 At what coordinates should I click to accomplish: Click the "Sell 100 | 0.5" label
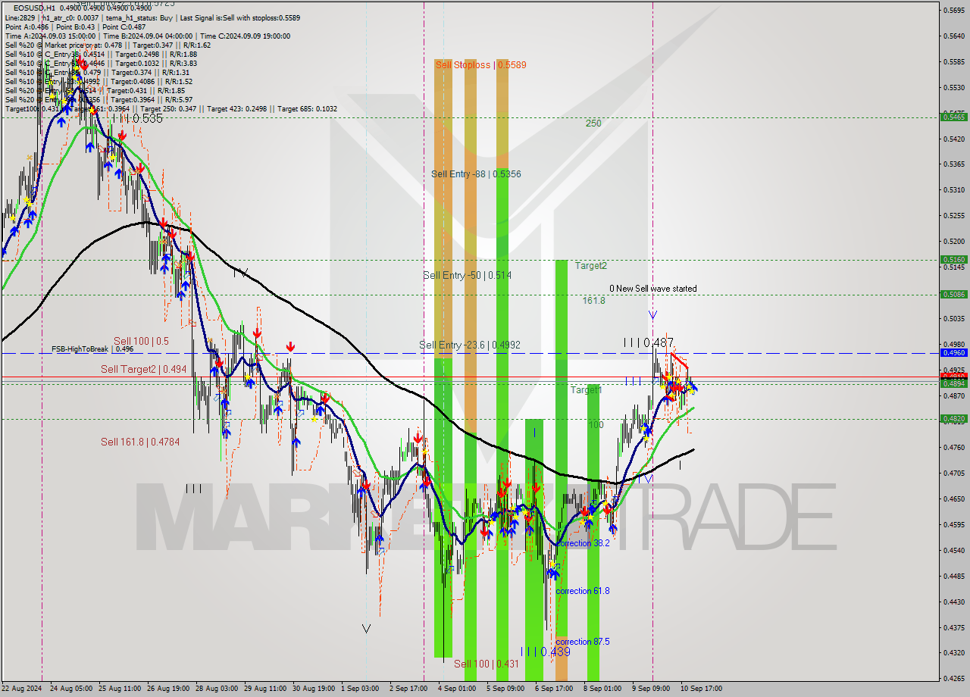coord(141,341)
